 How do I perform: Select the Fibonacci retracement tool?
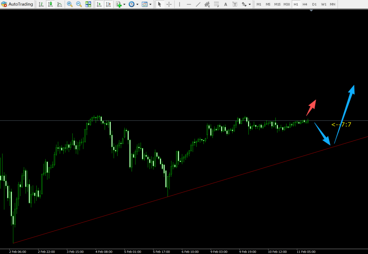pyautogui.click(x=216, y=4)
